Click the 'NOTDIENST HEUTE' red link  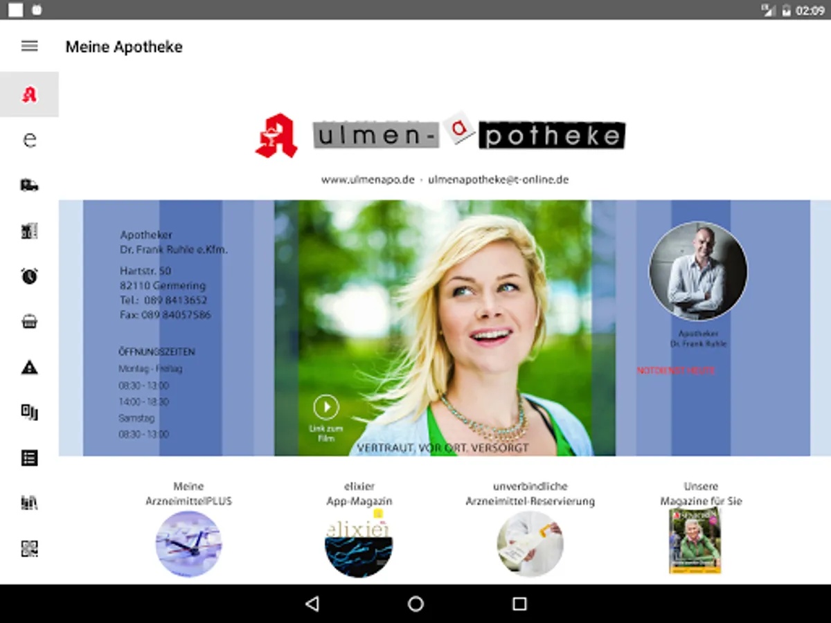[x=676, y=370]
